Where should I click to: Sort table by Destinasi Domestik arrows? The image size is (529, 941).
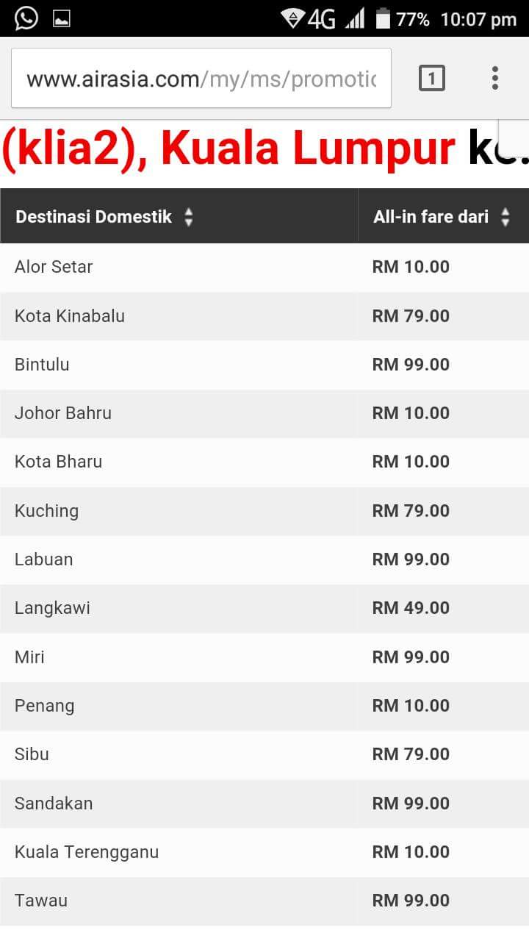pyautogui.click(x=189, y=217)
